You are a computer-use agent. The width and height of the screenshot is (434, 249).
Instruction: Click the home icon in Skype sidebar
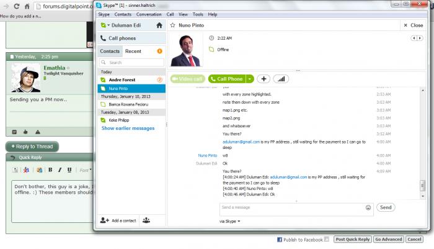[x=159, y=25]
